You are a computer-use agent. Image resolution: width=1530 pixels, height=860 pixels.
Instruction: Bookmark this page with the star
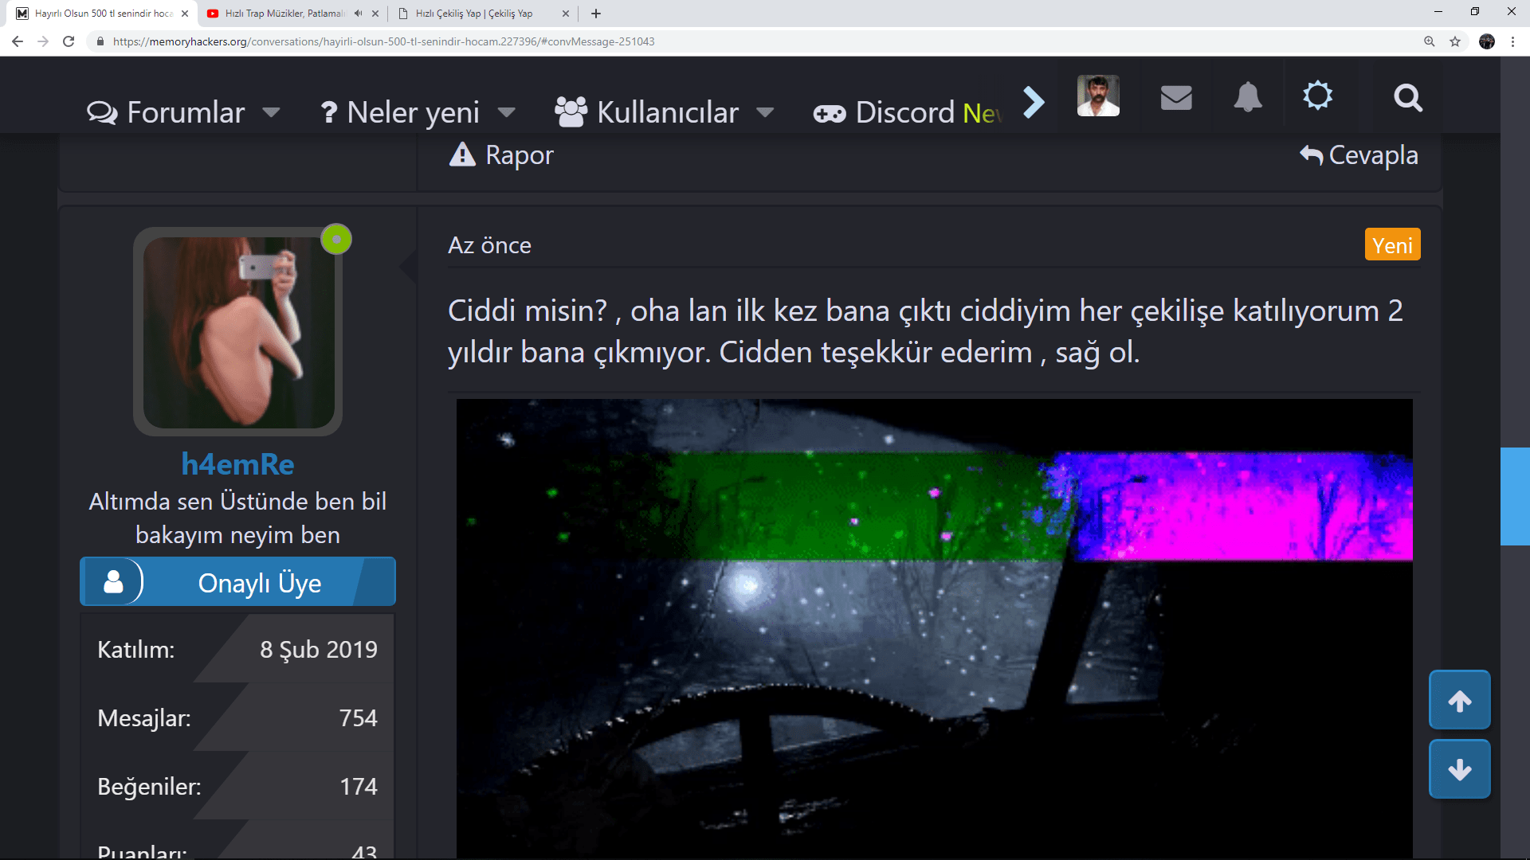tap(1455, 41)
